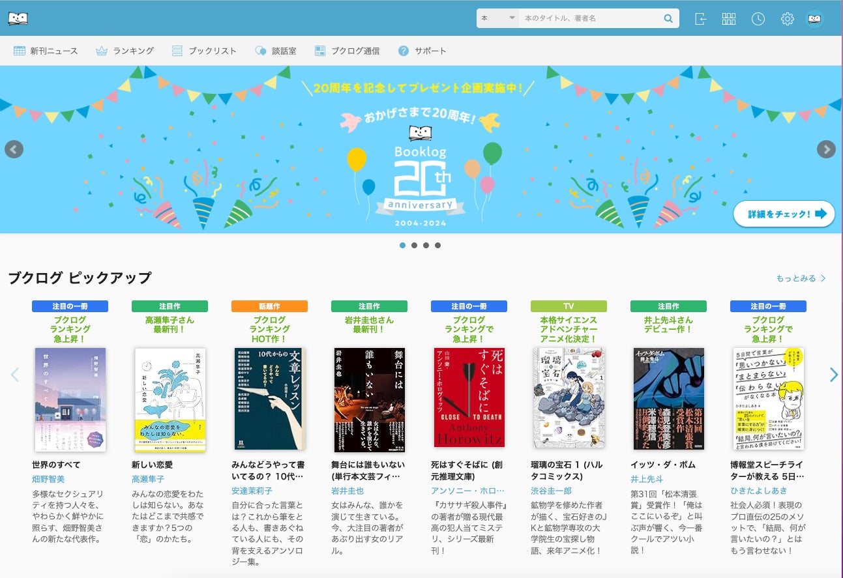The width and height of the screenshot is (843, 578).
Task: Click 注目作 tag above 新しい恋愛
Action: coord(170,306)
